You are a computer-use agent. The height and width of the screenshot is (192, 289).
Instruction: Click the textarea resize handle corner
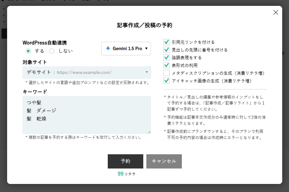[149, 132]
